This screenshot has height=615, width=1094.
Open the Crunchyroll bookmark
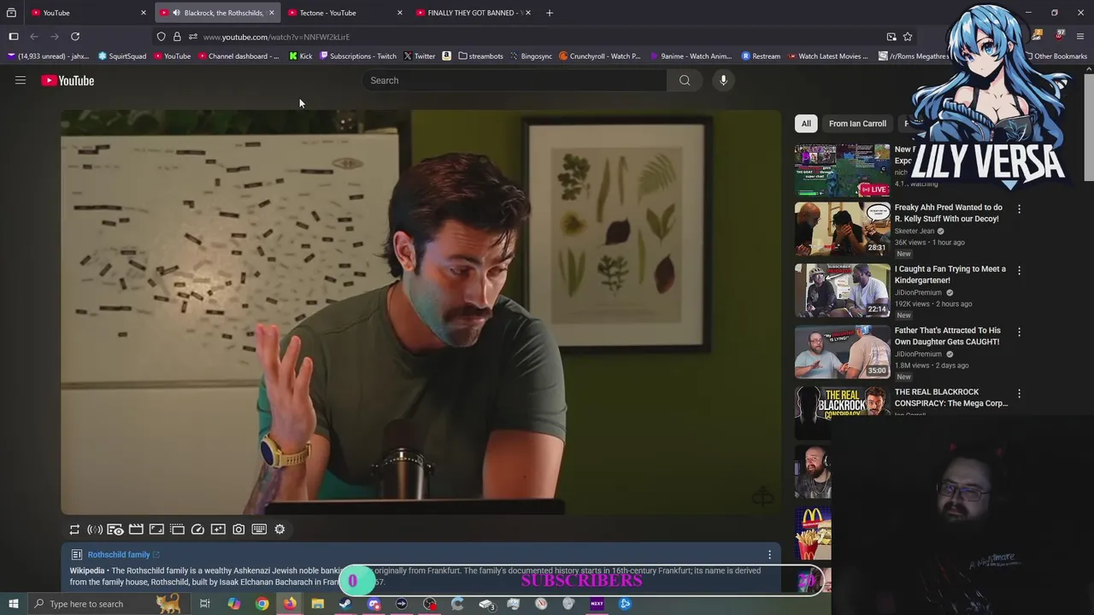pos(600,56)
